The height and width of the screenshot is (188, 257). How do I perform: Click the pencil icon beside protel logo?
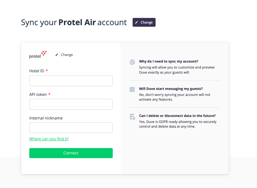[57, 55]
